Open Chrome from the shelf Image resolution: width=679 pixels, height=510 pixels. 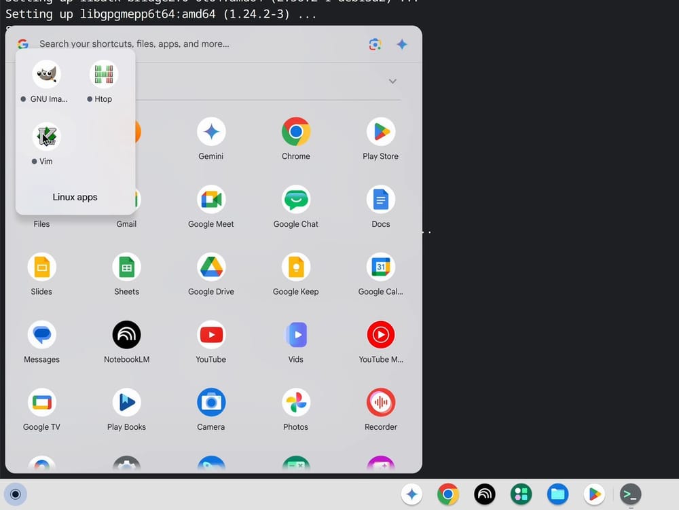pos(448,494)
